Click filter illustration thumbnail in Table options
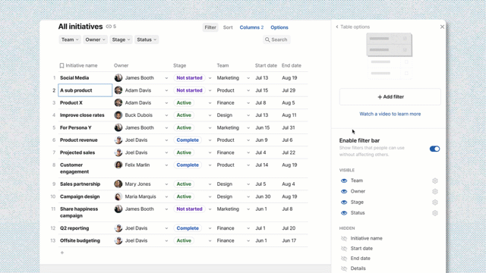The height and width of the screenshot is (273, 486). (x=390, y=56)
